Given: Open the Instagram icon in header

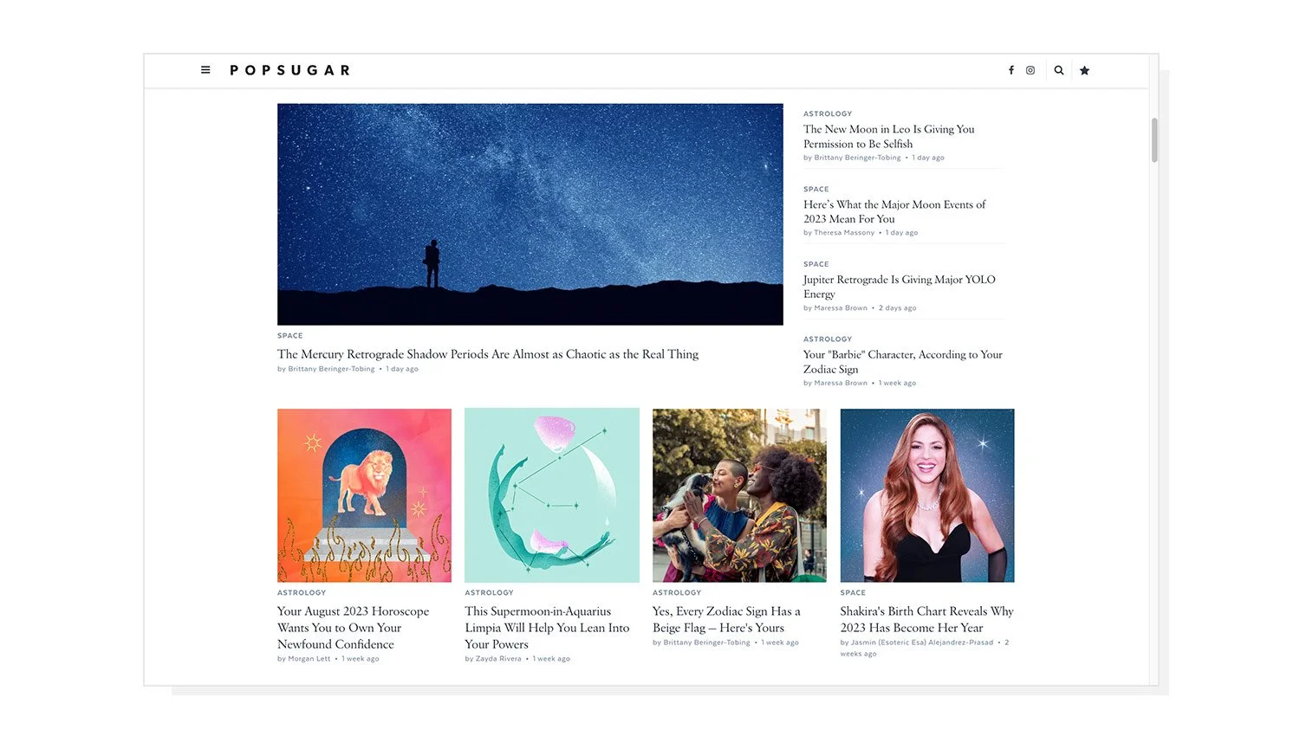Looking at the screenshot, I should pyautogui.click(x=1030, y=70).
